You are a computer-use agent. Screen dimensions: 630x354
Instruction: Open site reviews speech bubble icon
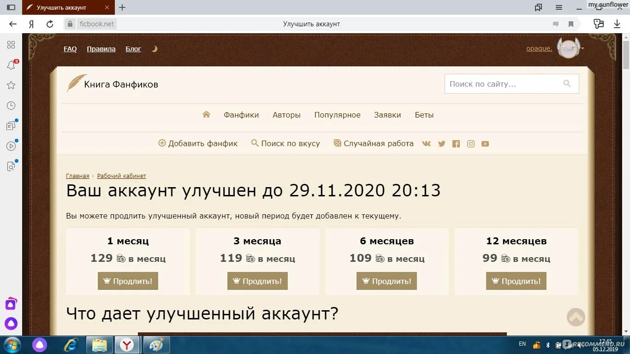556,24
